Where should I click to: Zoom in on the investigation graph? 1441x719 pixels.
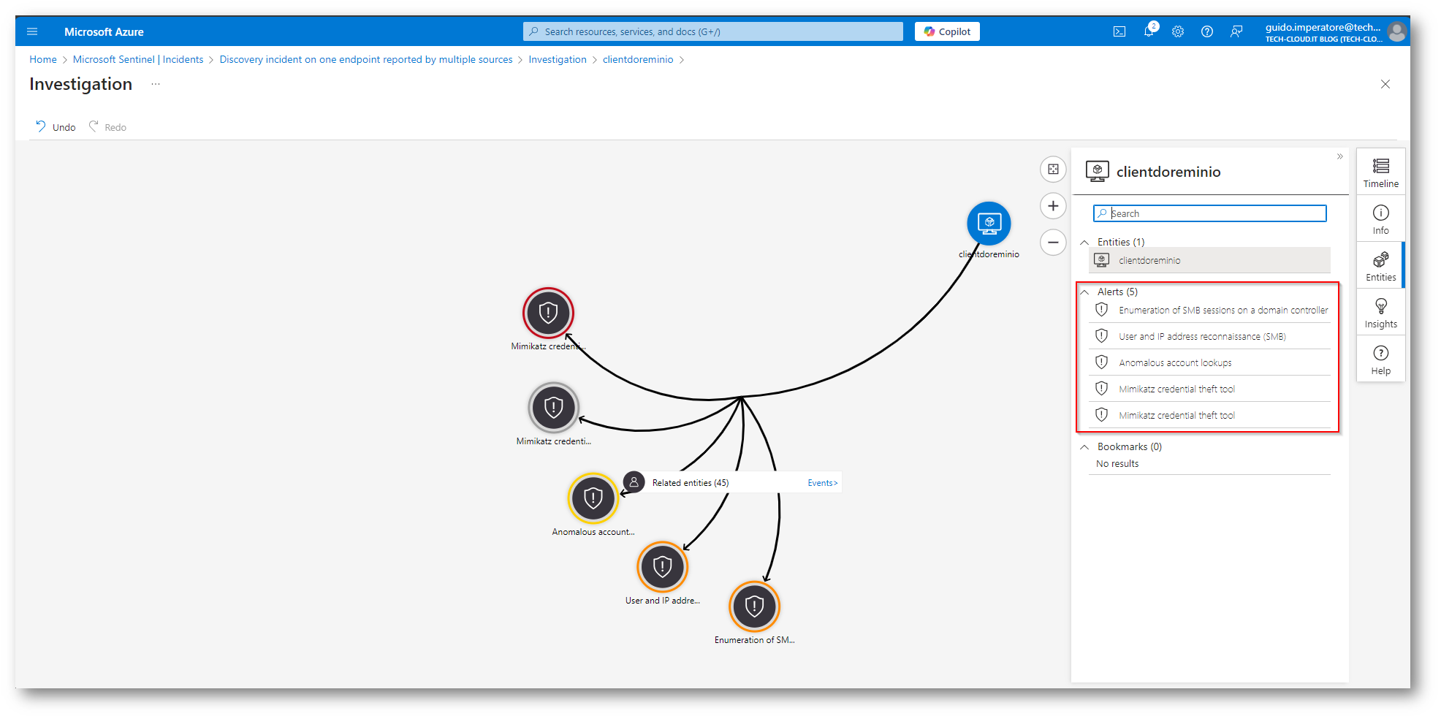click(x=1053, y=206)
